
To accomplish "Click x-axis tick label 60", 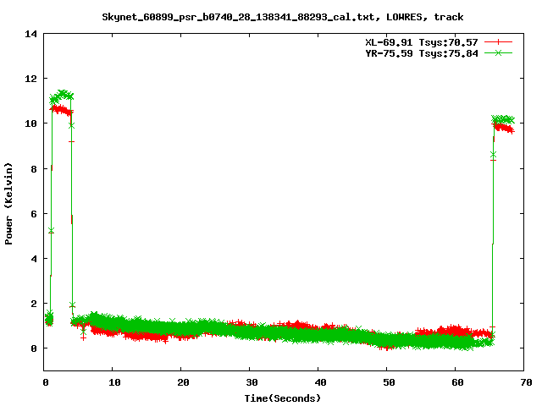I will click(x=457, y=382).
